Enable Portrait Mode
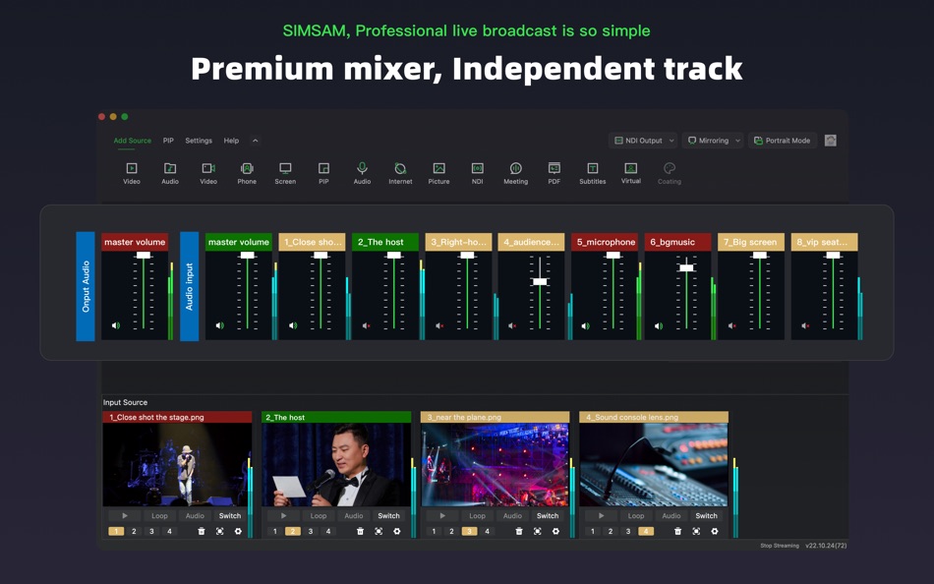This screenshot has height=584, width=934. click(x=783, y=141)
